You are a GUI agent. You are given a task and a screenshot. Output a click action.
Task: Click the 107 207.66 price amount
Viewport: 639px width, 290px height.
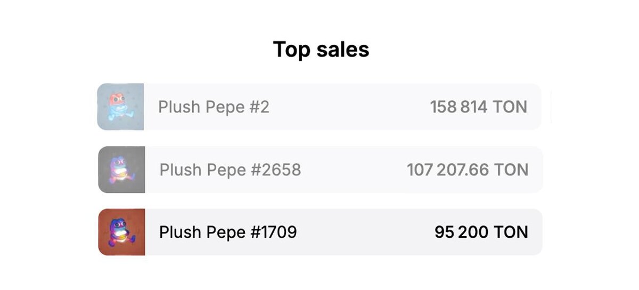point(448,170)
